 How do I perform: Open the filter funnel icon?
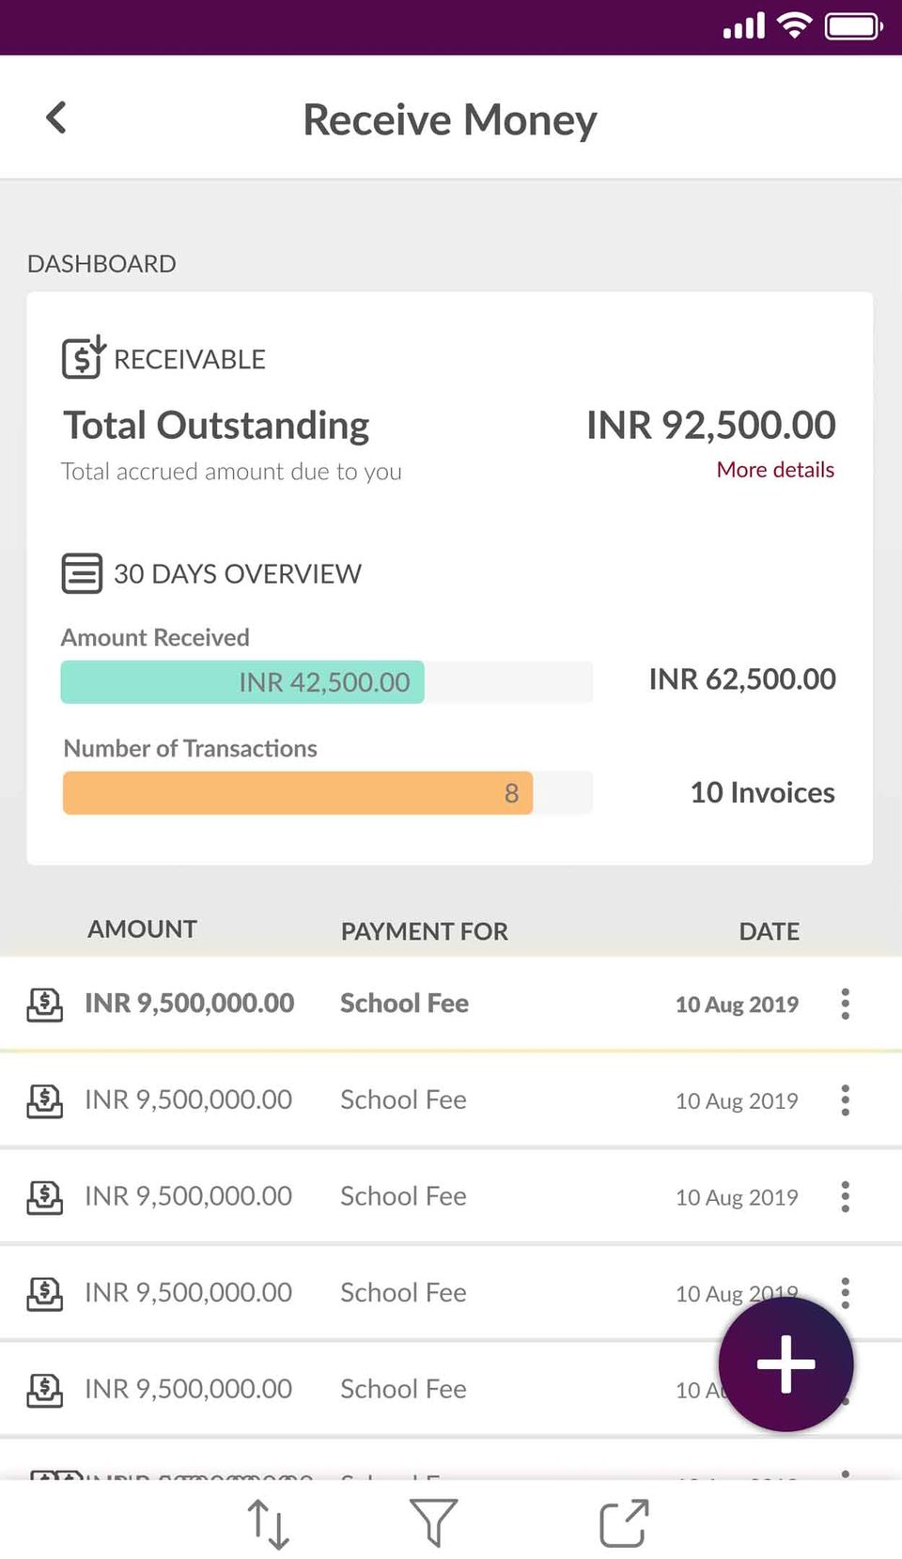pyautogui.click(x=433, y=1523)
